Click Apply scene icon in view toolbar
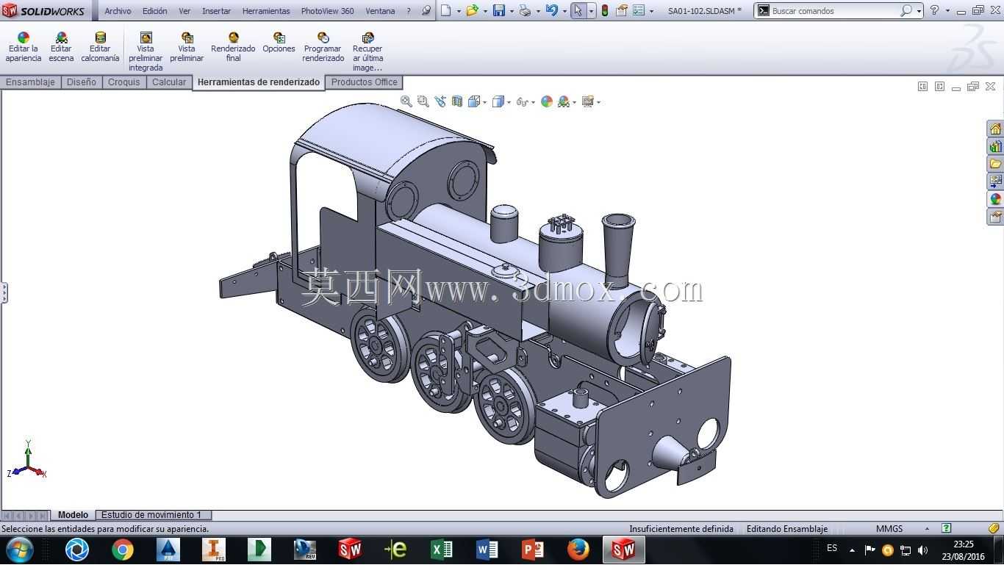This screenshot has height=576, width=1004. (x=564, y=101)
